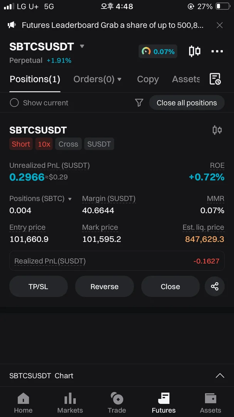
Task: Open the positions filter funnel icon
Action: tap(139, 103)
